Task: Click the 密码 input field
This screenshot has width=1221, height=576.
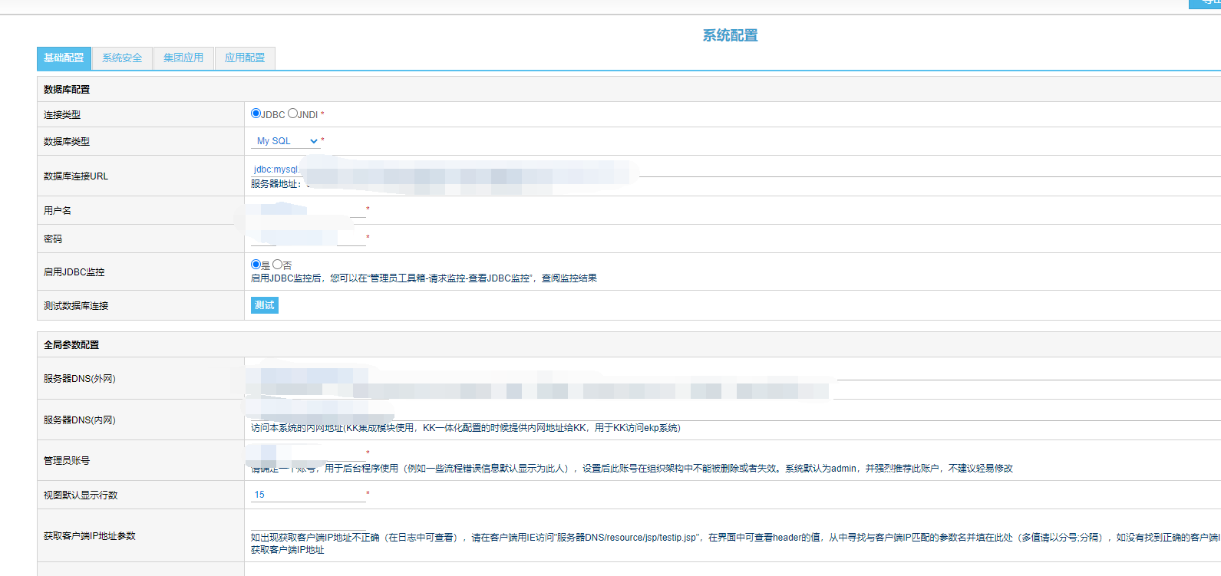Action: pos(308,239)
